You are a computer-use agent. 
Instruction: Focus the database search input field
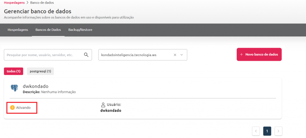[43, 55]
